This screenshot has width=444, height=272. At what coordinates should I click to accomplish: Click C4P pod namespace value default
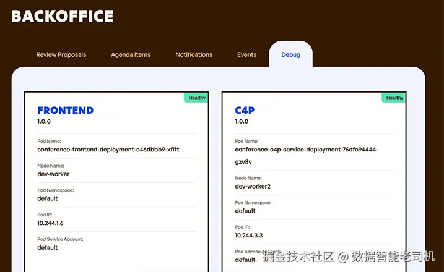(x=245, y=211)
